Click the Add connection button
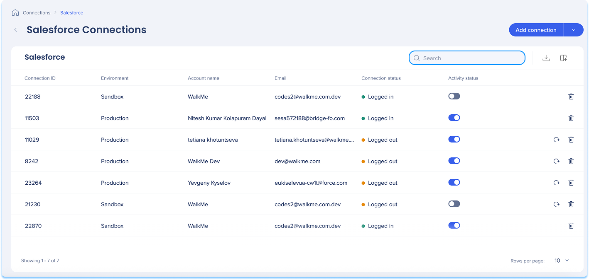Screen dimensions: 589x280 click(x=536, y=30)
